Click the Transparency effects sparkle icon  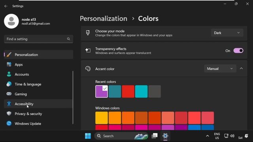pyautogui.click(x=88, y=50)
